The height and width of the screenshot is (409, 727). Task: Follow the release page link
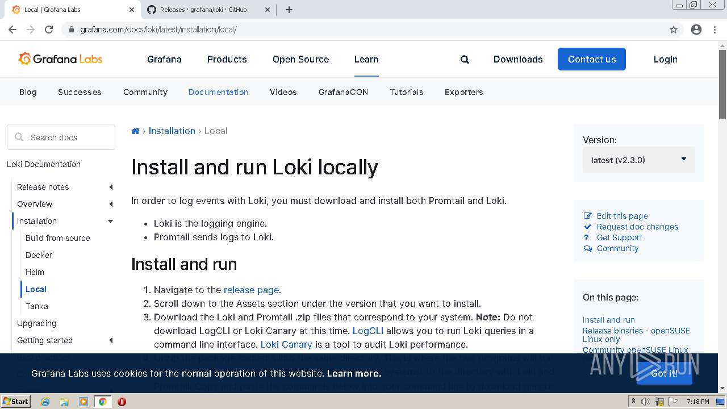click(251, 290)
